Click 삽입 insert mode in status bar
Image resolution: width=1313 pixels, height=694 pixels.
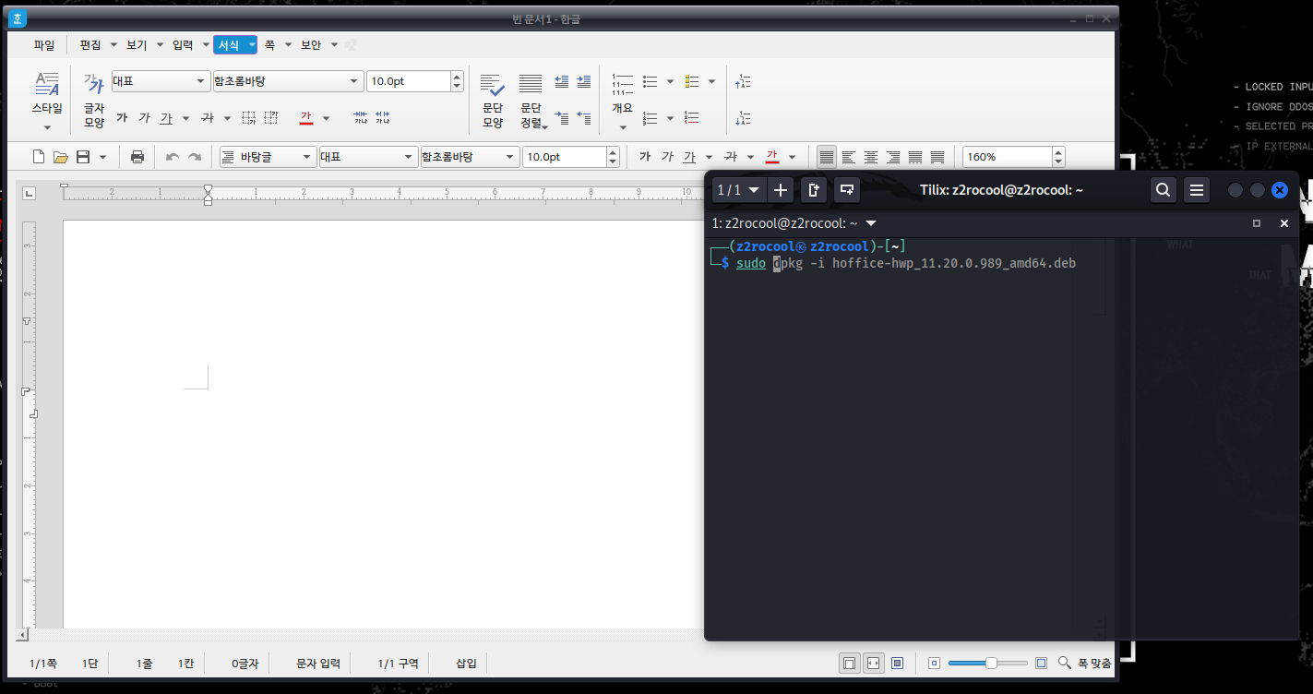pos(467,663)
